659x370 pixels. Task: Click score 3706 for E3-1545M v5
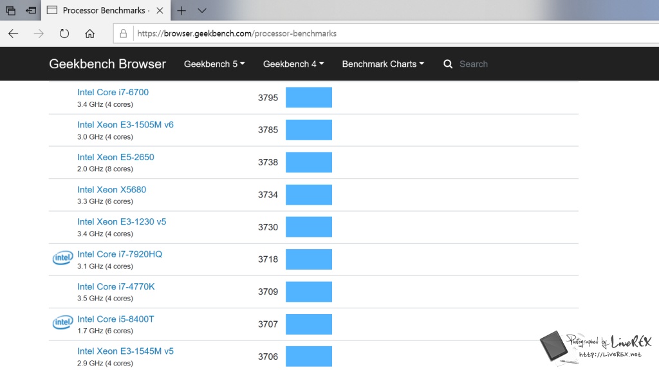(x=268, y=356)
